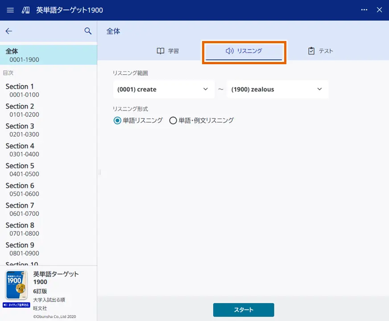Click the book icon on the 学習 tab
This screenshot has width=389, height=321.
click(x=160, y=51)
